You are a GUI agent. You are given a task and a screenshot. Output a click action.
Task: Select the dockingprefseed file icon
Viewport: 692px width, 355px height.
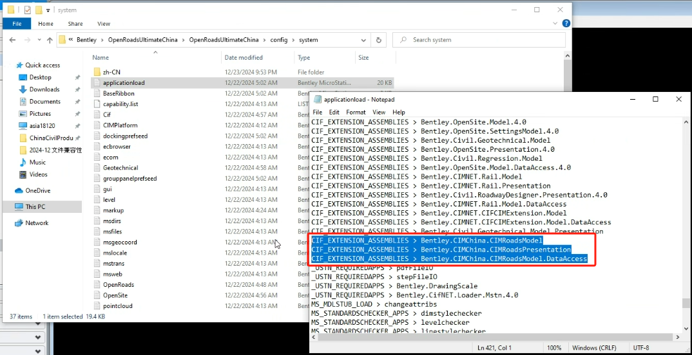(97, 136)
